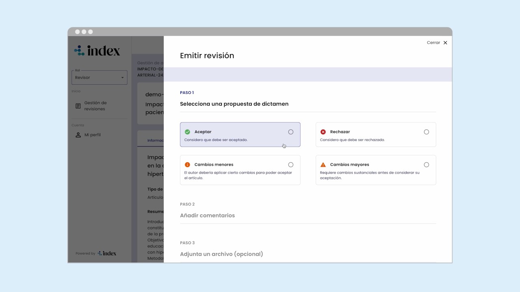Select the Cambios mayores radio button
This screenshot has height=292, width=520.
click(x=426, y=165)
